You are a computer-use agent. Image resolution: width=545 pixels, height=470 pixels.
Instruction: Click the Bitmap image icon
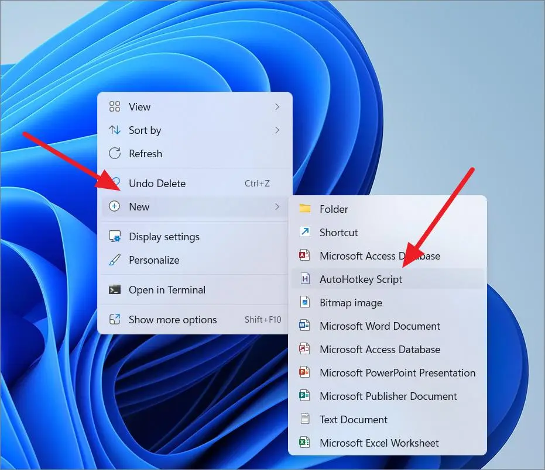tap(305, 302)
